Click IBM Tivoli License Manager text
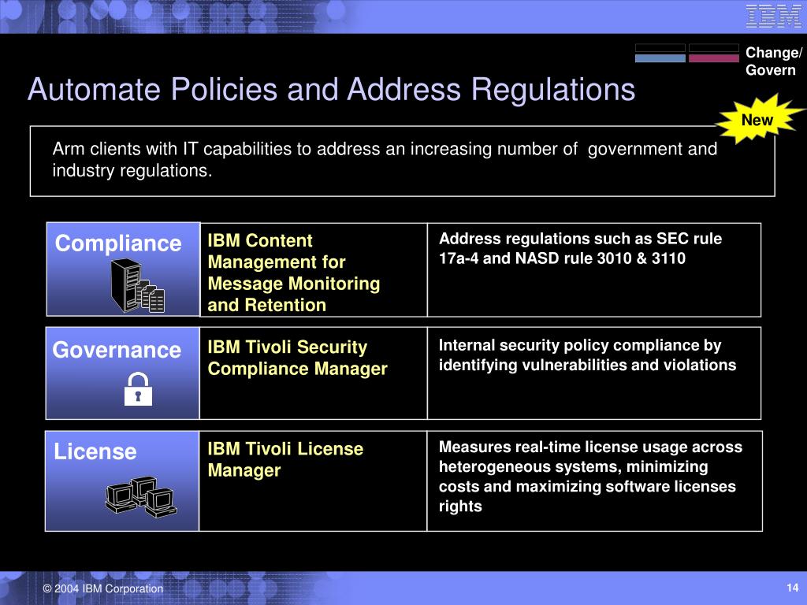This screenshot has width=807, height=605. [x=285, y=459]
